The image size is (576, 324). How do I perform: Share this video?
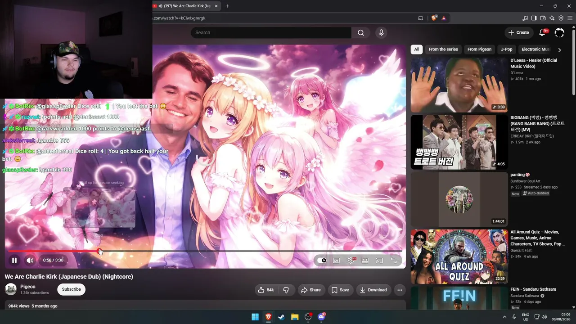(x=311, y=290)
